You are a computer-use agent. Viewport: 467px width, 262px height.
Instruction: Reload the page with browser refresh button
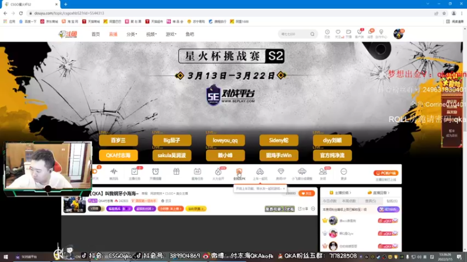click(x=21, y=13)
